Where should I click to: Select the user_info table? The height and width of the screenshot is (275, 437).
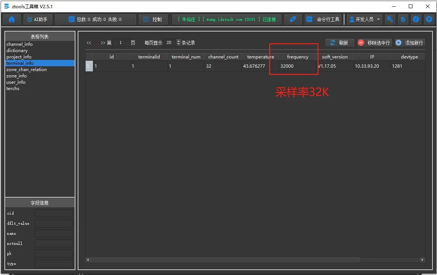point(16,82)
